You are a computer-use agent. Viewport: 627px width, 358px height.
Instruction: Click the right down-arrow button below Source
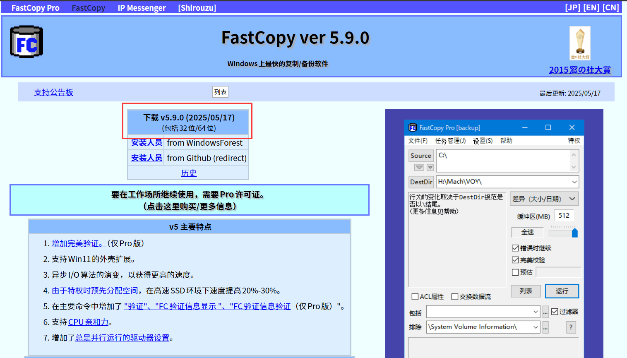pyautogui.click(x=430, y=167)
